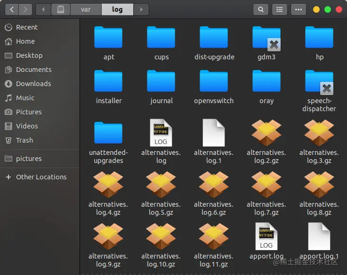The width and height of the screenshot is (347, 275).
Task: Minimize the window with the yellow button
Action: [x=316, y=9]
